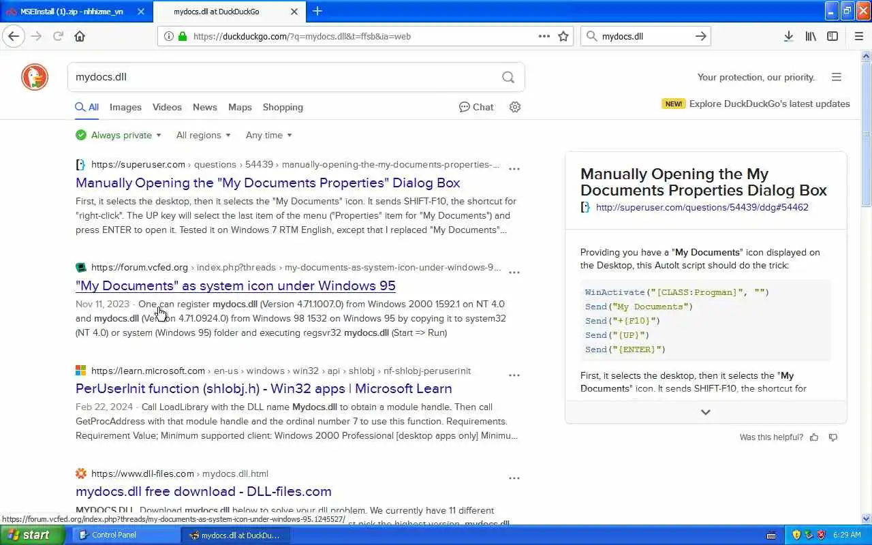Open DuckDuckGo side menu hamburger
Image resolution: width=872 pixels, height=545 pixels.
[x=837, y=77]
